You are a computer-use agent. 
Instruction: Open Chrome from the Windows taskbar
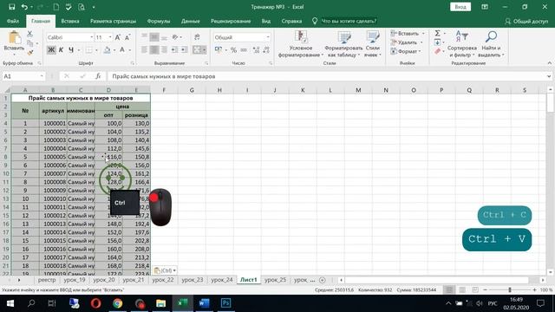click(118, 303)
